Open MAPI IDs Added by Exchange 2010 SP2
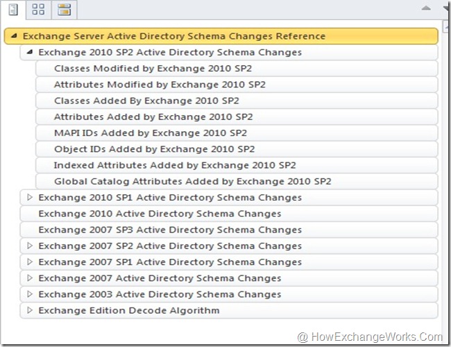 click(237, 133)
